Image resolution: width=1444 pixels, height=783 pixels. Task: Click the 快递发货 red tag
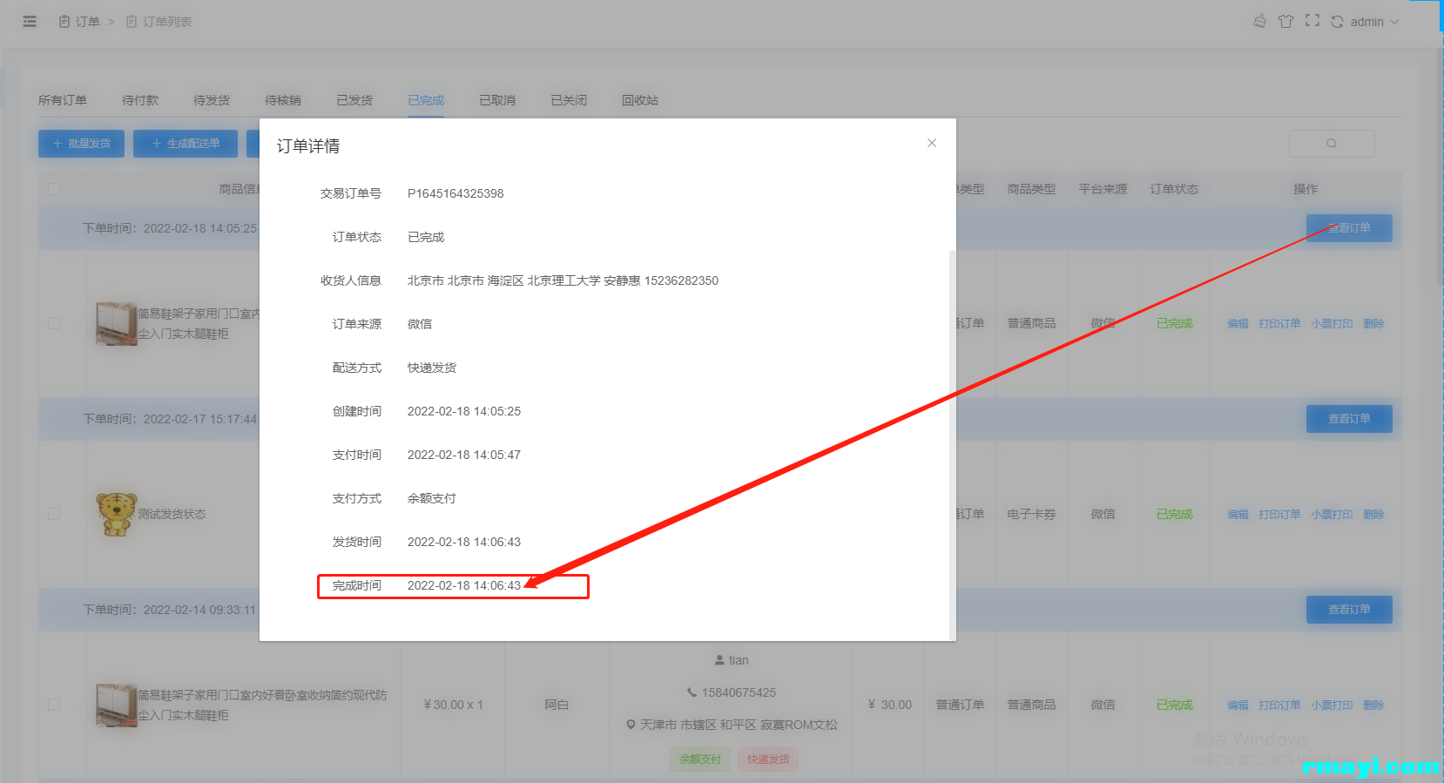tap(768, 759)
